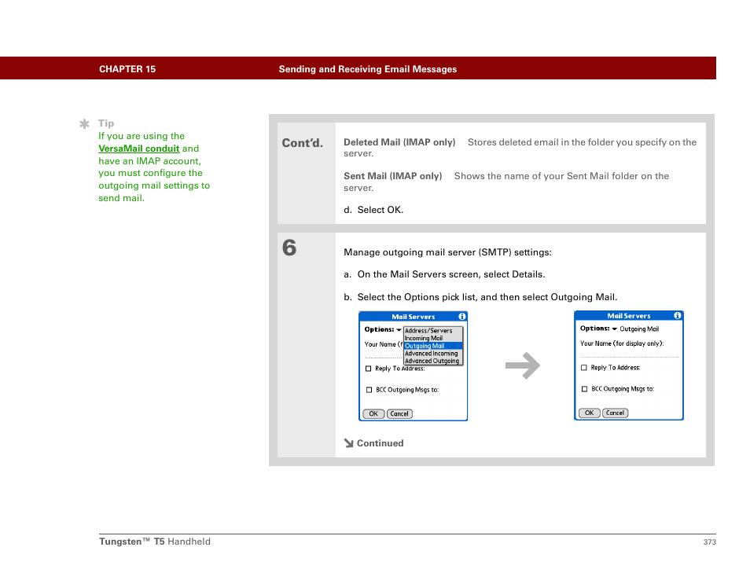Viewport: 750px width, 580px height.
Task: Enable Reply To Address checkbox in right dialog
Action: (x=583, y=368)
